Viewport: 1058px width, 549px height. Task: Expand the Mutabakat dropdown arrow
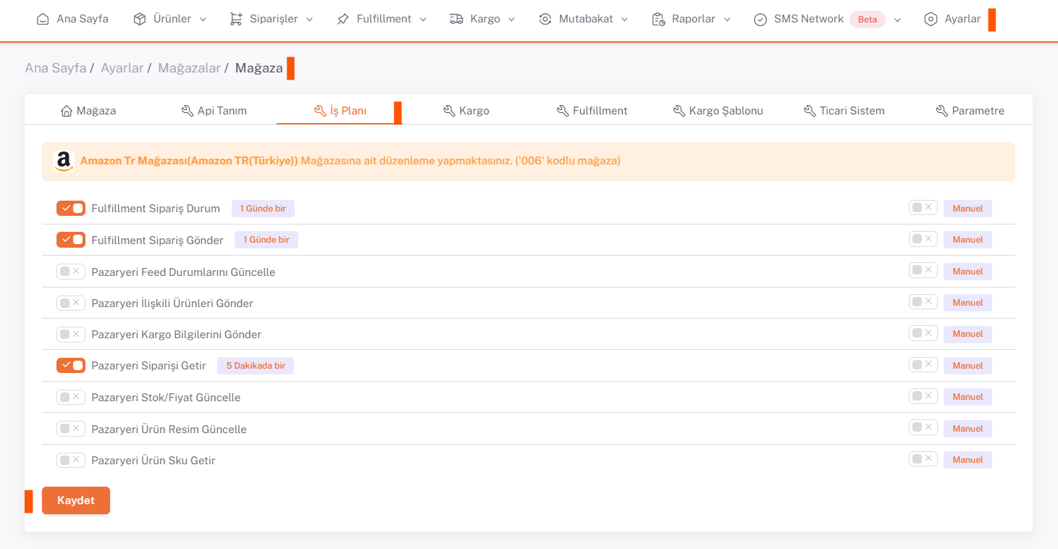coord(625,20)
